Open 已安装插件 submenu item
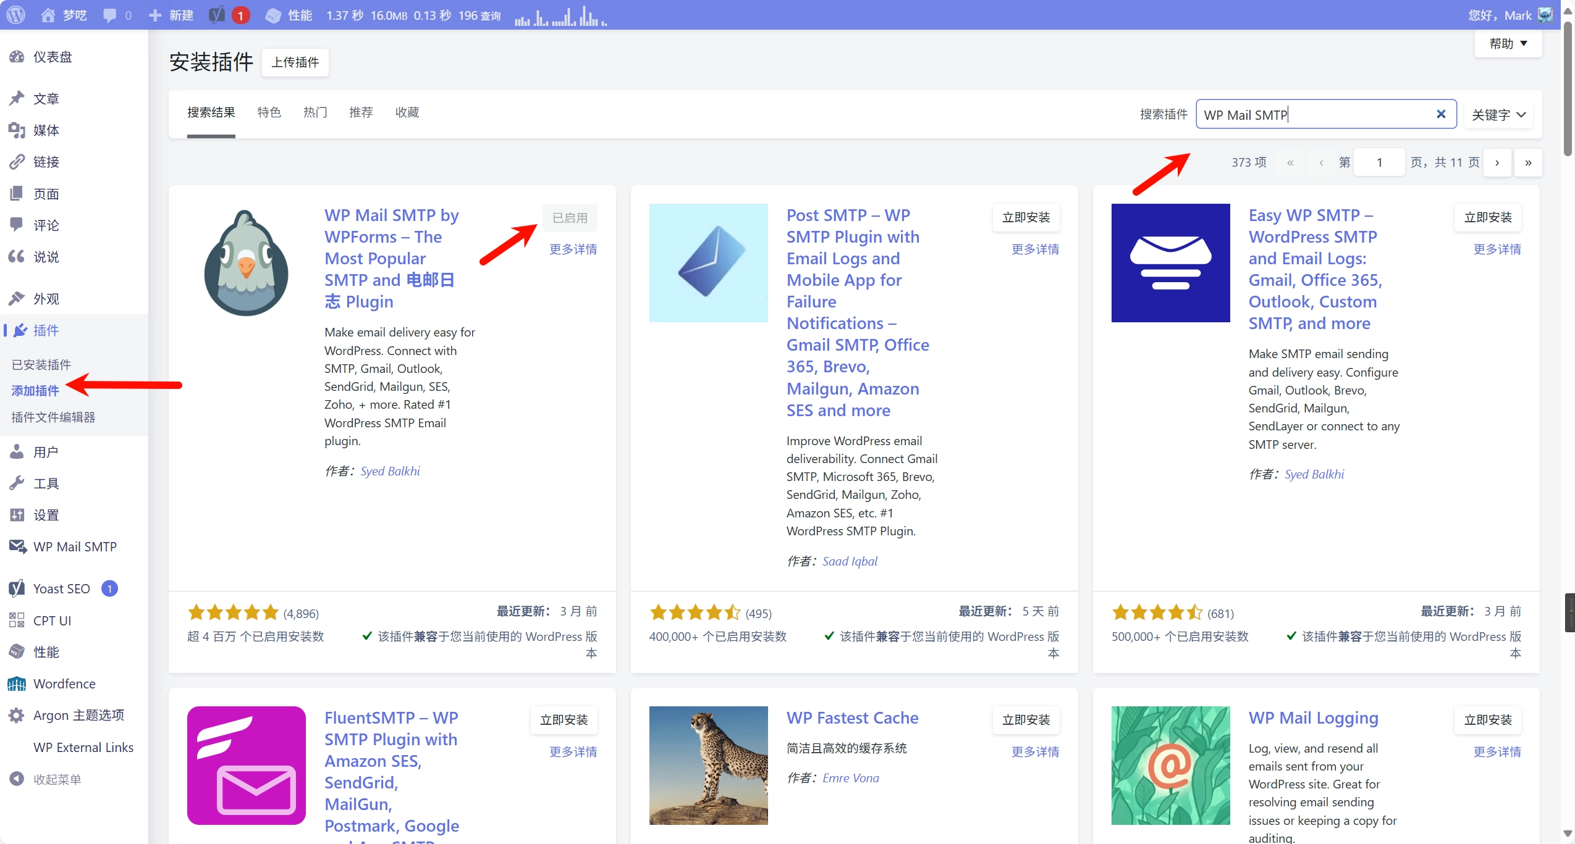This screenshot has width=1575, height=844. click(x=41, y=365)
